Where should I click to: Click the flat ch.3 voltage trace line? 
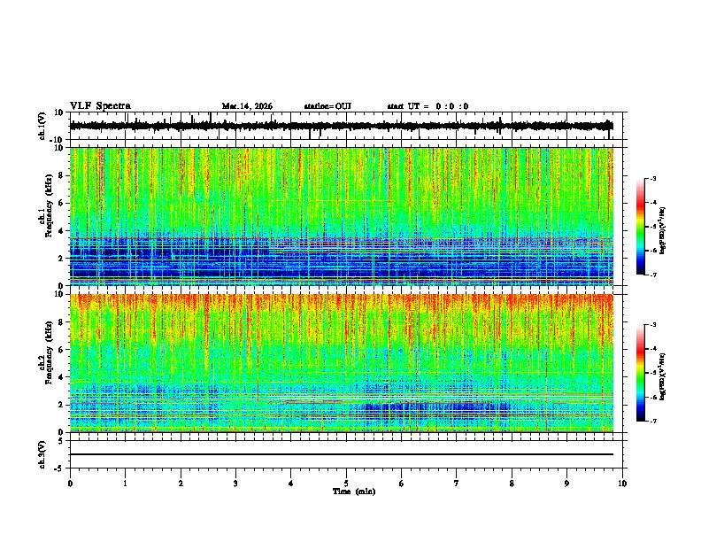(342, 454)
